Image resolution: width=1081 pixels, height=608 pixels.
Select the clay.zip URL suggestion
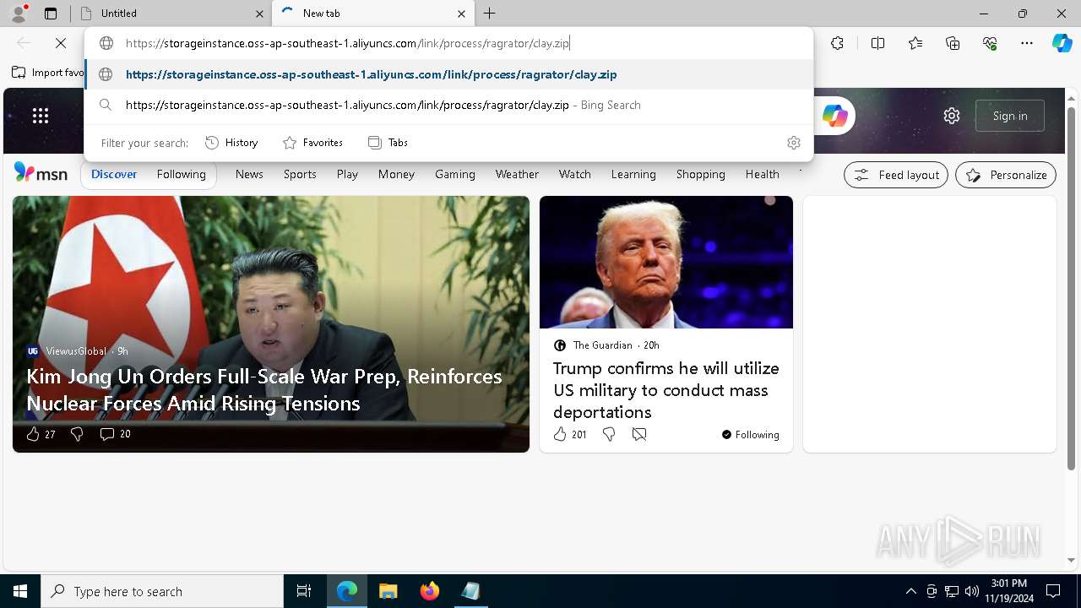point(449,74)
